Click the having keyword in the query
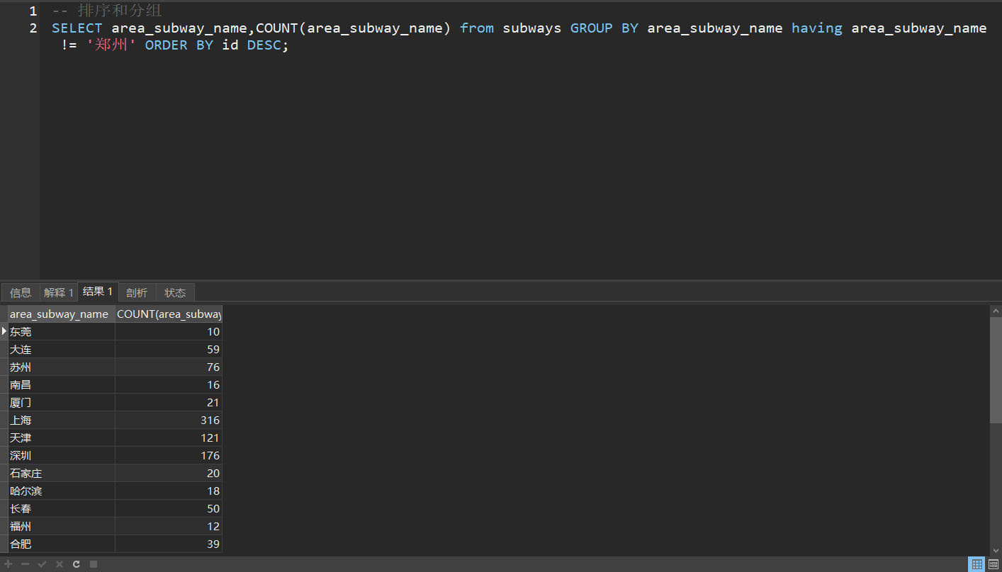The width and height of the screenshot is (1002, 572). (817, 28)
